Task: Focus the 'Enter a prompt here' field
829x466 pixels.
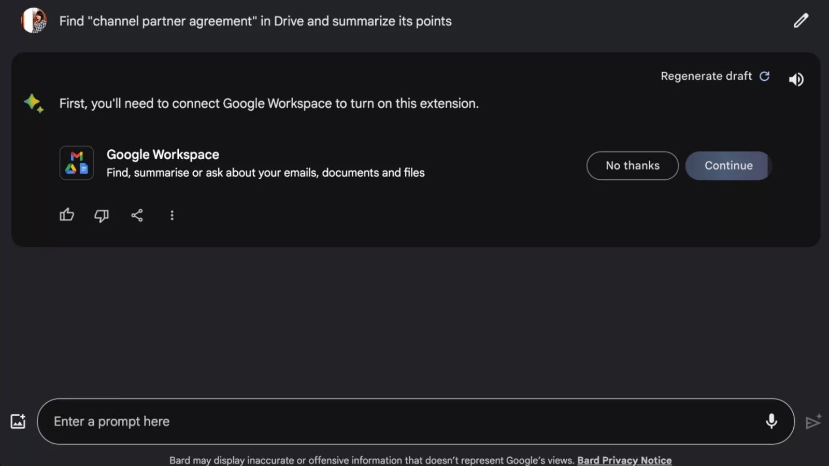Action: (404, 421)
